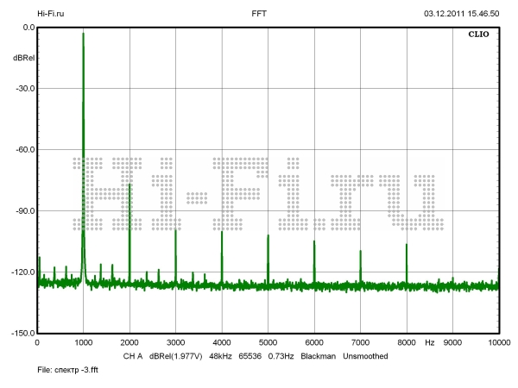The image size is (518, 388).
Task: Click the CLIO logo in the chart corner
Action: point(478,36)
